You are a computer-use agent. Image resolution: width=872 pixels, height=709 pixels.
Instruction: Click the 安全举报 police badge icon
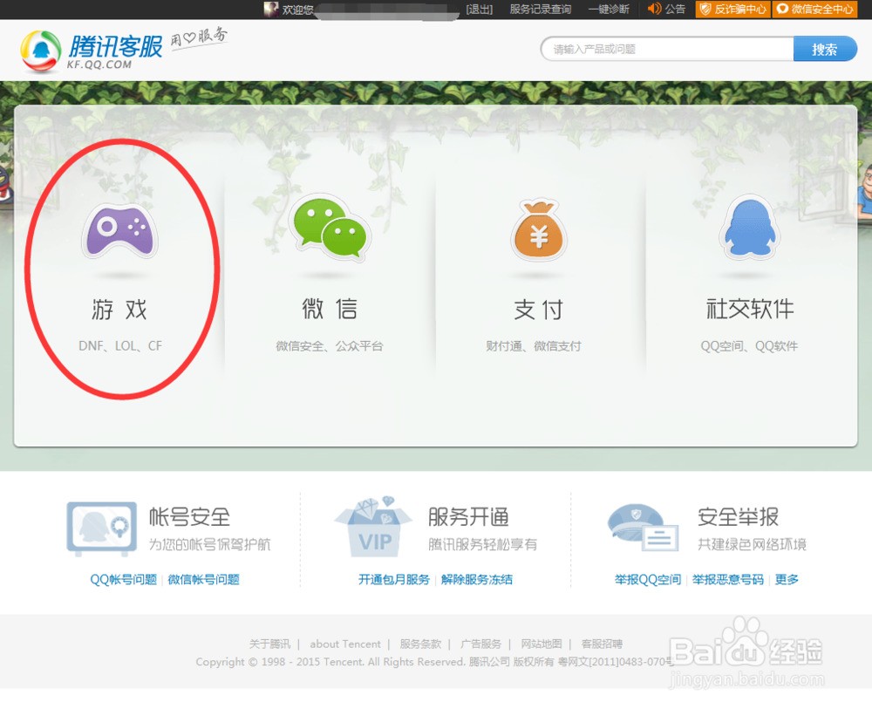point(644,528)
